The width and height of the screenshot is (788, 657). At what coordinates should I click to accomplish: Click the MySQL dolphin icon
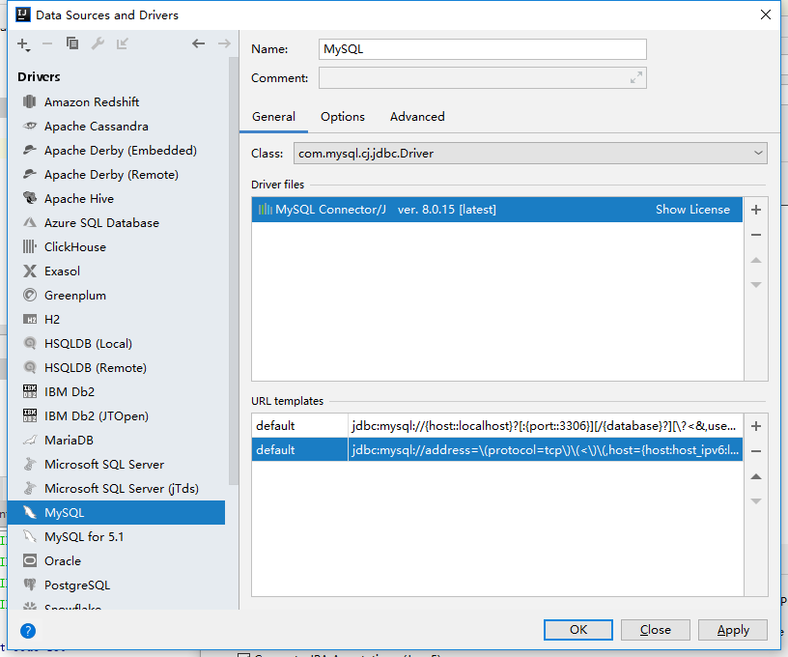[30, 512]
